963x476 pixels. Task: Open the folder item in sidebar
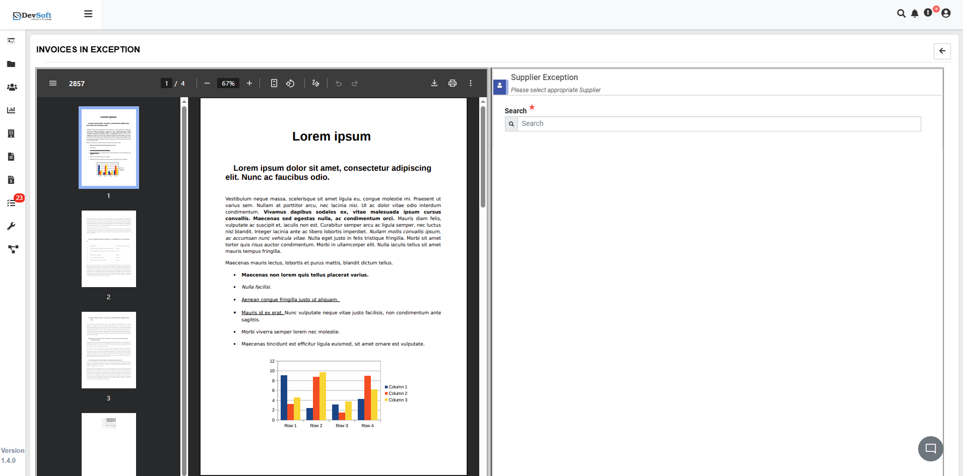(x=11, y=64)
